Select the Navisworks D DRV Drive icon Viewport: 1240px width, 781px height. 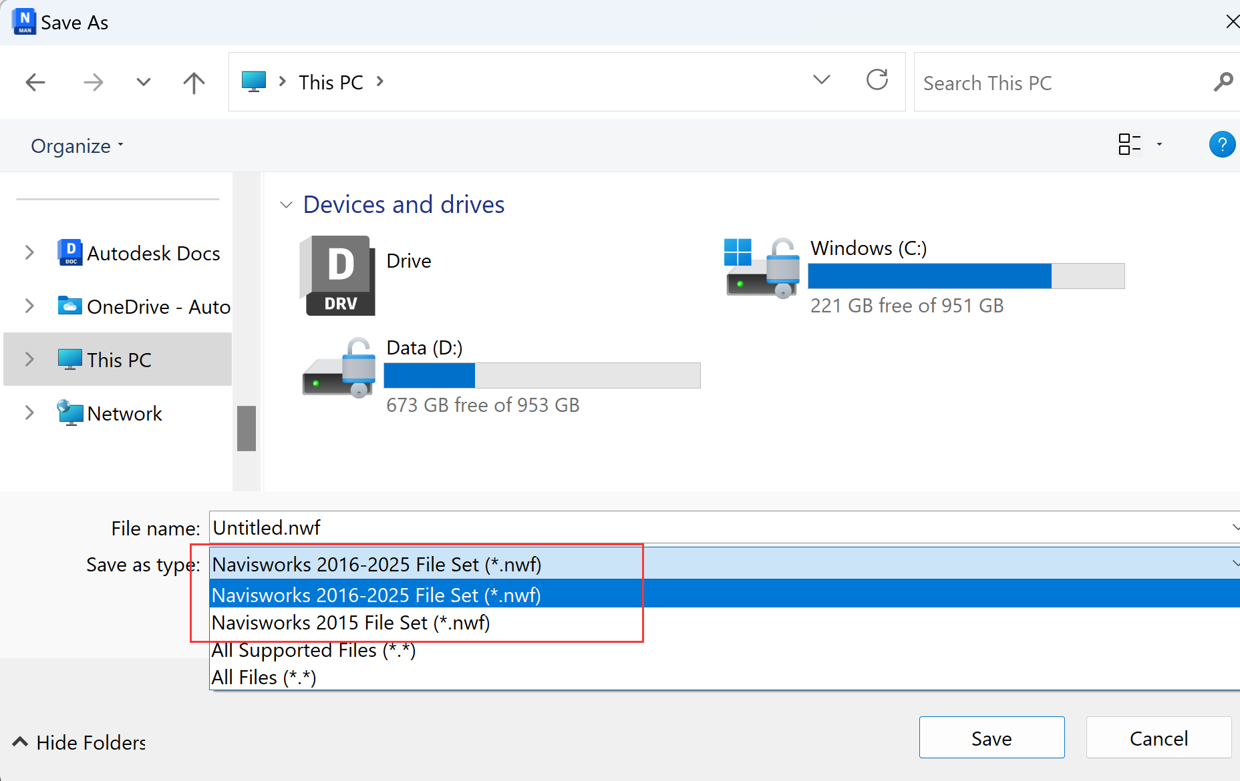(337, 275)
